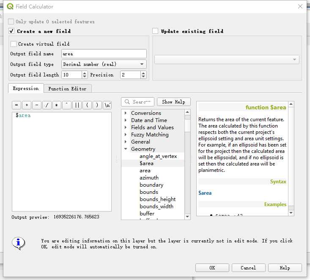Insert the string concatenation || operator

(x=77, y=105)
